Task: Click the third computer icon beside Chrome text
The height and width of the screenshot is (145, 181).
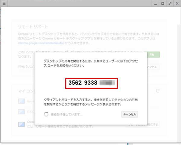Action: coord(21,124)
